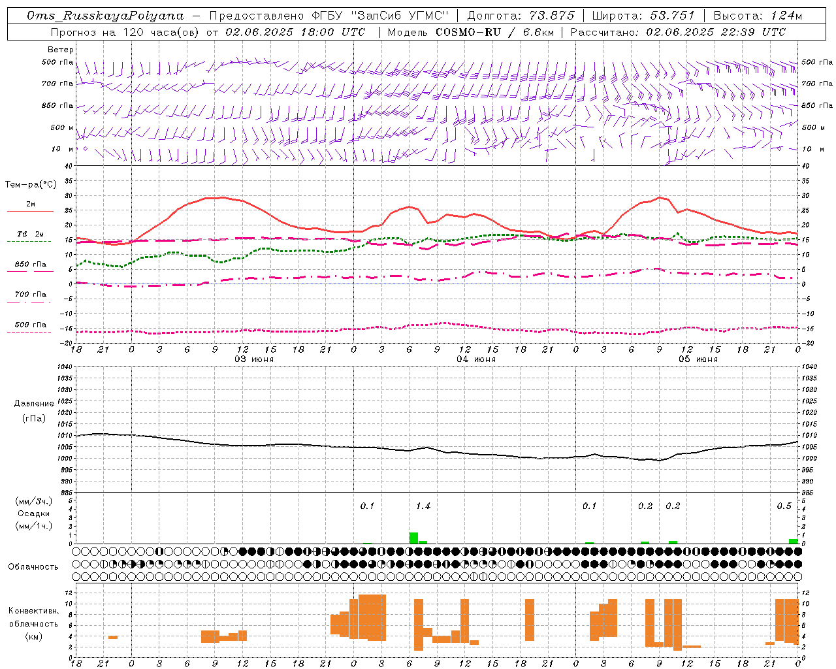This screenshot has height=669, width=836.
Task: Click the elevation text Высота: 124м
Action: [x=758, y=16]
